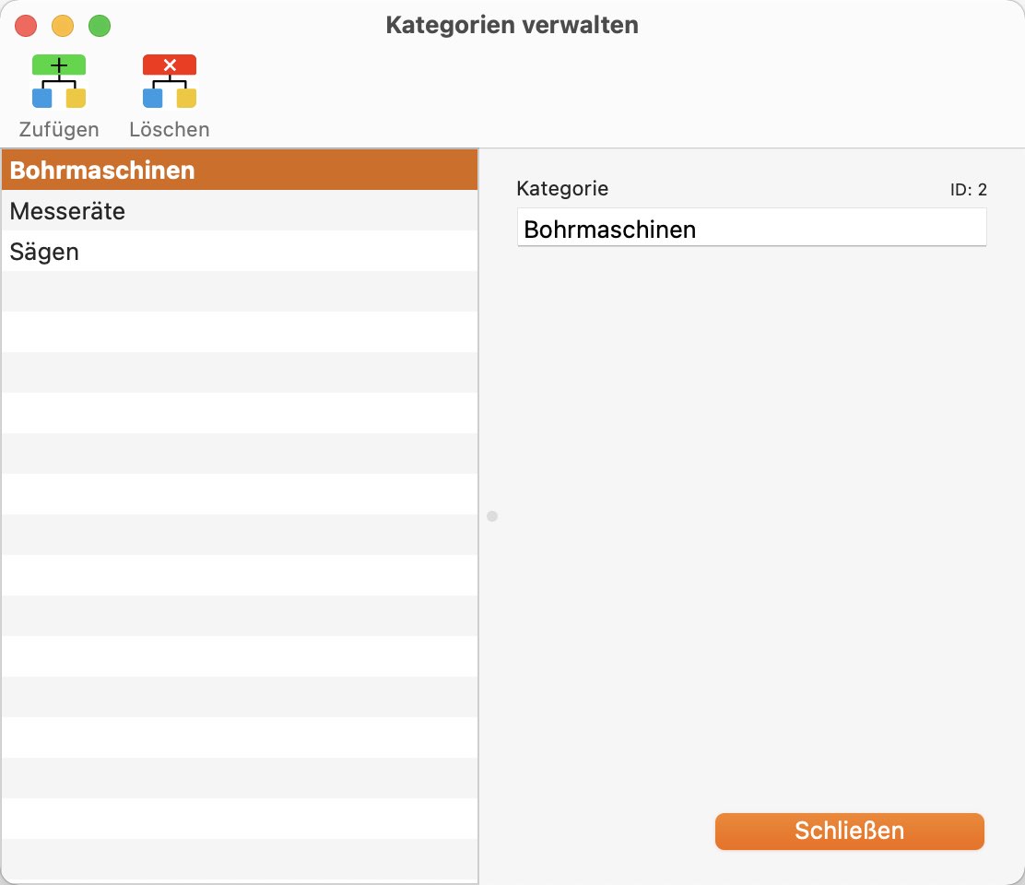Click the Zufügen add-category icon
This screenshot has height=885, width=1025.
(x=59, y=81)
